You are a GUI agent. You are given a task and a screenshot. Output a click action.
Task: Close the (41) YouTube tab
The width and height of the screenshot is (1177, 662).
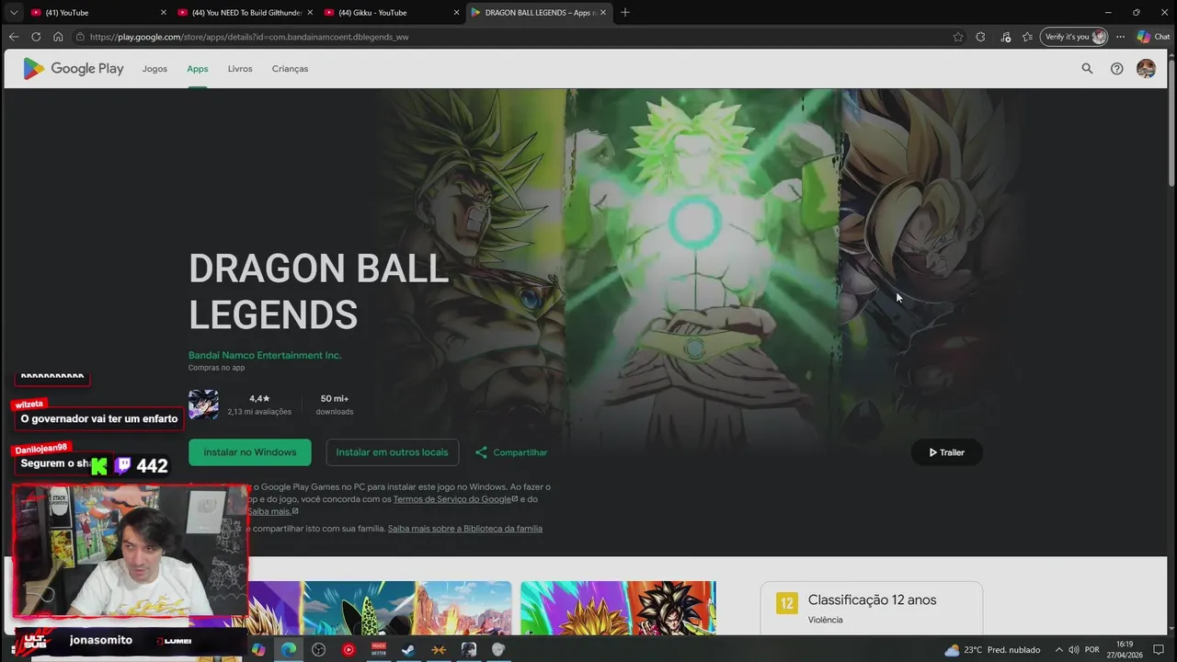[x=164, y=12]
